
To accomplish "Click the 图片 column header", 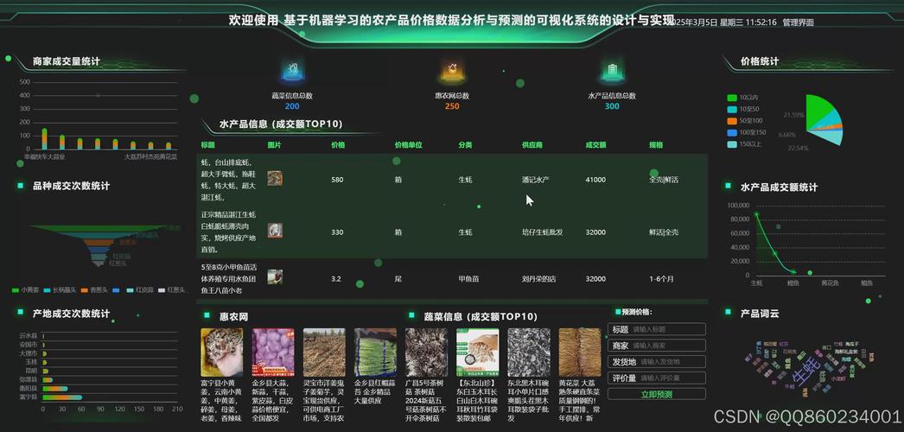I will (x=275, y=145).
